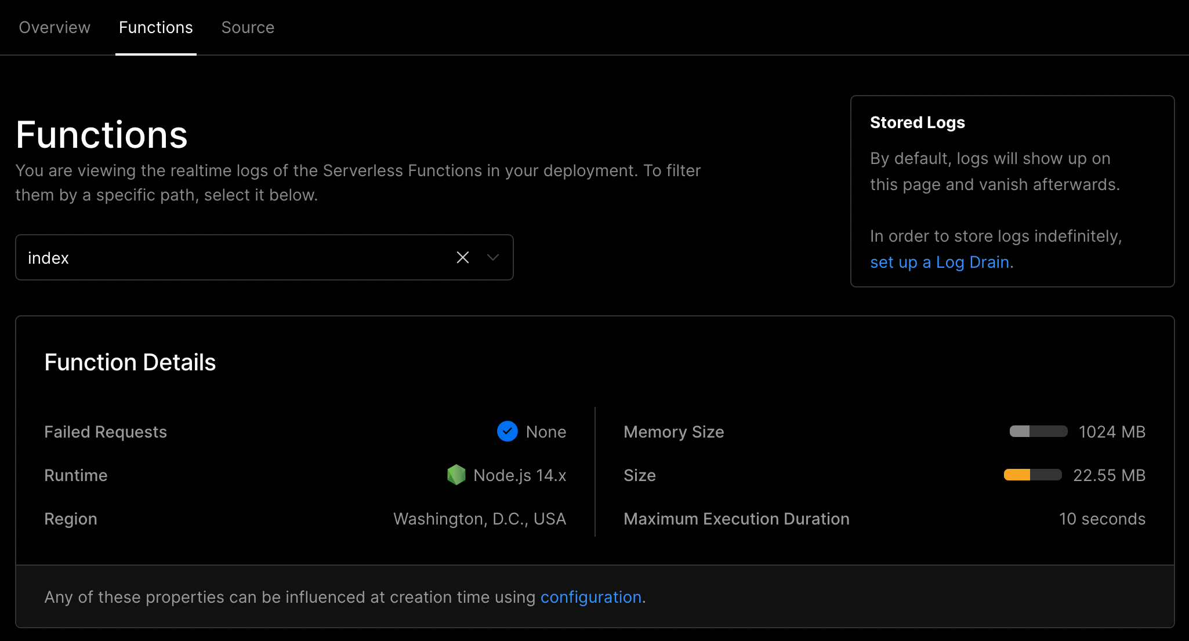Click the Function Details heading
The width and height of the screenshot is (1189, 641).
pos(130,362)
